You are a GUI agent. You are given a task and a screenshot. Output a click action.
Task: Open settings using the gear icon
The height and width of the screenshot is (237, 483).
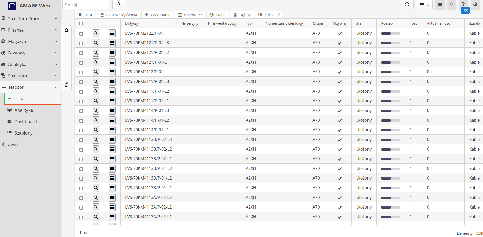[x=475, y=5]
